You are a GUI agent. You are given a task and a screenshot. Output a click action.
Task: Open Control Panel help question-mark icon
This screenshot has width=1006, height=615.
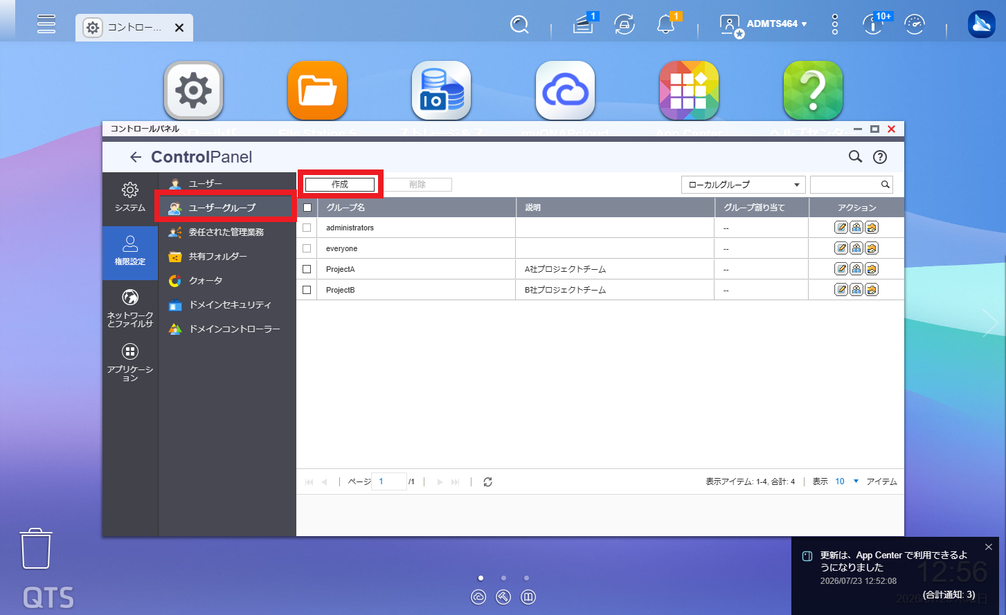pyautogui.click(x=880, y=157)
